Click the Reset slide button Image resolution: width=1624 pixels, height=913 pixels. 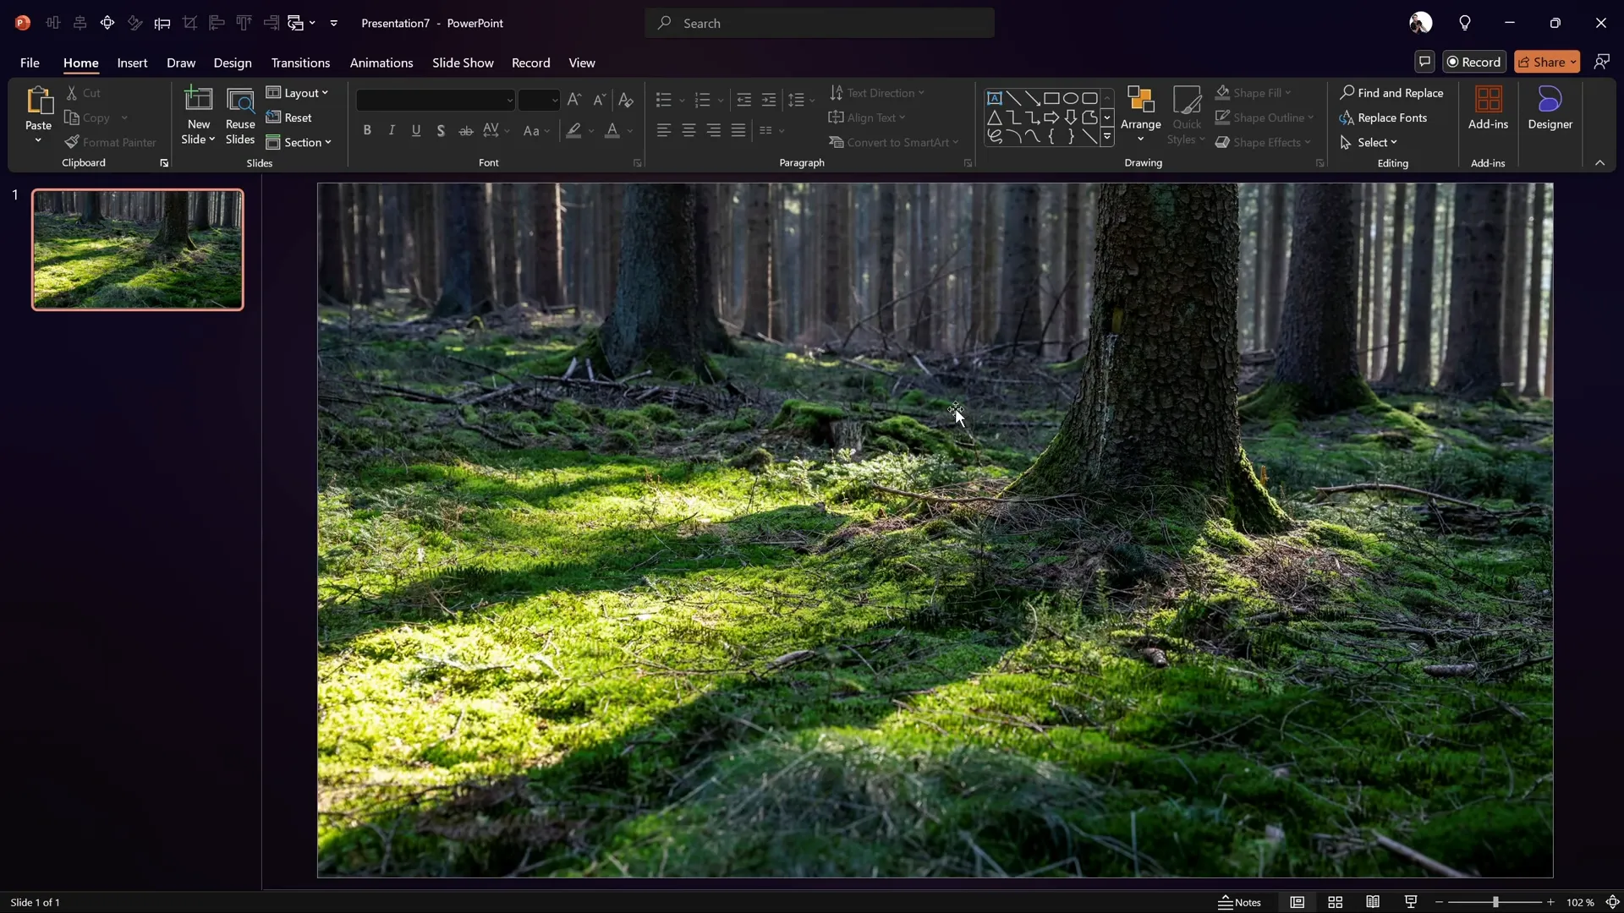(x=289, y=118)
